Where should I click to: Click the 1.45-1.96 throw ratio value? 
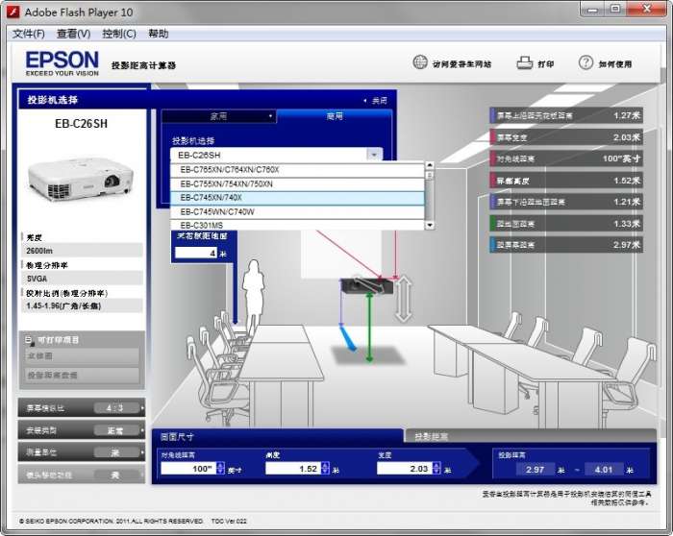pos(82,305)
